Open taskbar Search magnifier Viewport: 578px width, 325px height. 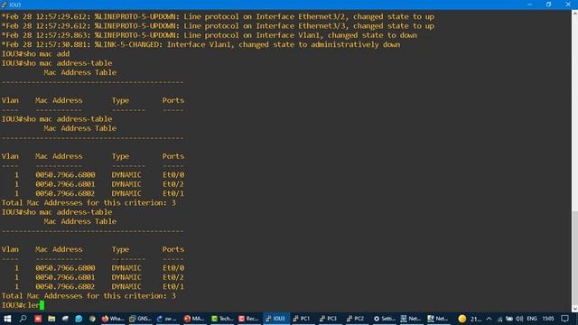coord(23,319)
